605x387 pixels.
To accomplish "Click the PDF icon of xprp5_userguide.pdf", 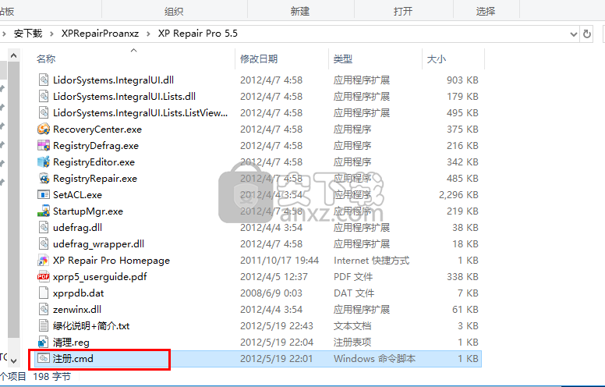I will 44,276.
